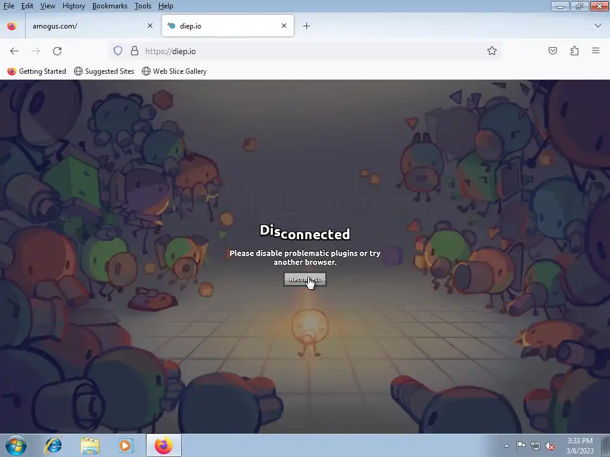Image resolution: width=610 pixels, height=457 pixels.
Task: Open the Windows Start menu
Action: pos(16,445)
